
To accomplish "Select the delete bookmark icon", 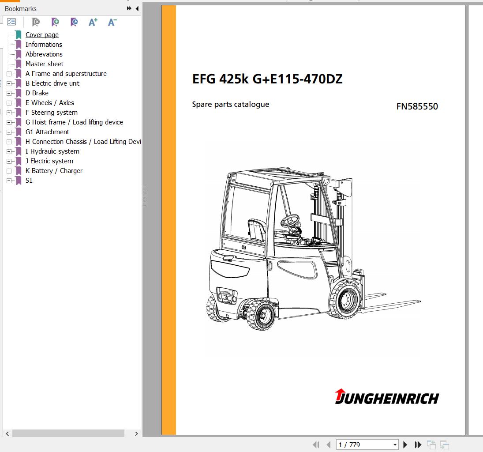I will pyautogui.click(x=36, y=22).
